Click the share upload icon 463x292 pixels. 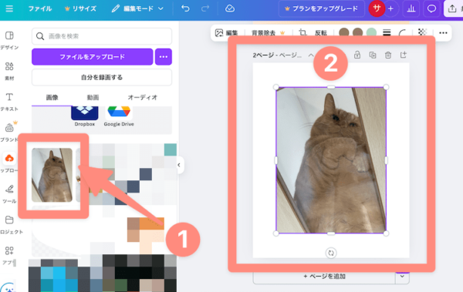coord(452,8)
